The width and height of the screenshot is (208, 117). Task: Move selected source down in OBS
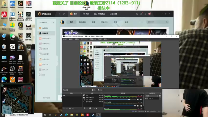point(96,108)
